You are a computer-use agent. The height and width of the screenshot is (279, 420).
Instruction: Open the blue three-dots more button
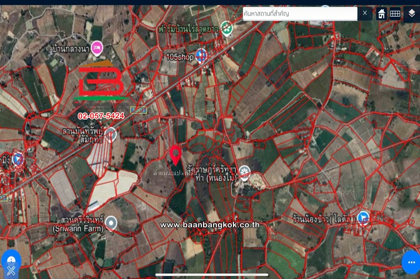410,262
